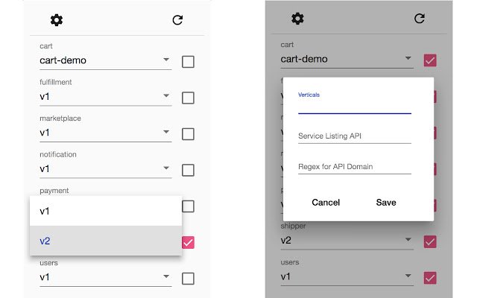The image size is (477, 298).
Task: Select v1 from the open list
Action: [x=106, y=211]
